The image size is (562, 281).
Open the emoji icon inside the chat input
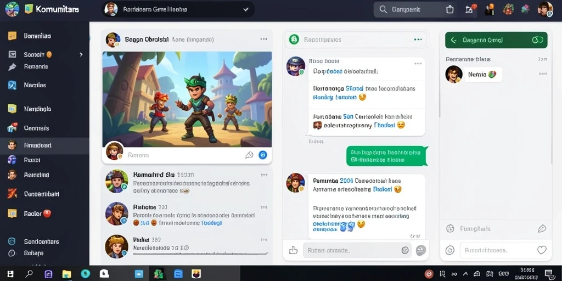[405, 250]
